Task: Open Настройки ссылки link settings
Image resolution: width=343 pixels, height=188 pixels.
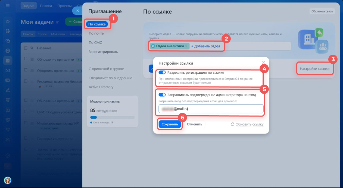Action: coord(314,69)
